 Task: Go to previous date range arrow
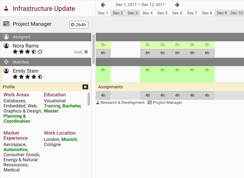(x=103, y=5)
